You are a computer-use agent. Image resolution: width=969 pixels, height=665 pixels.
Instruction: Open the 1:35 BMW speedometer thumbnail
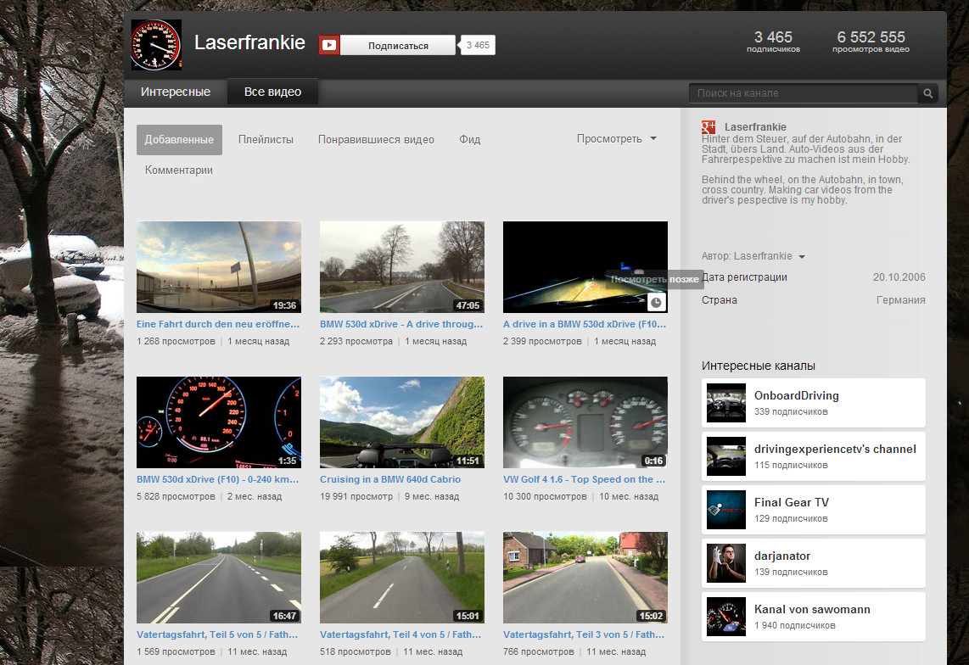(219, 422)
